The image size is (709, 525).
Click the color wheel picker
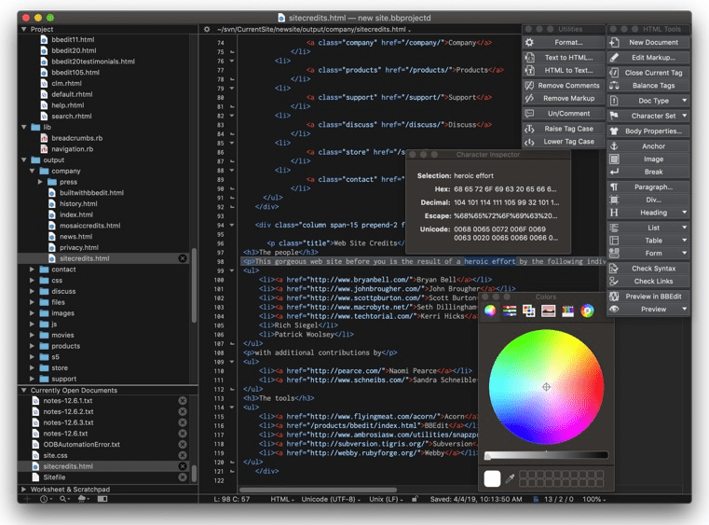pyautogui.click(x=546, y=386)
